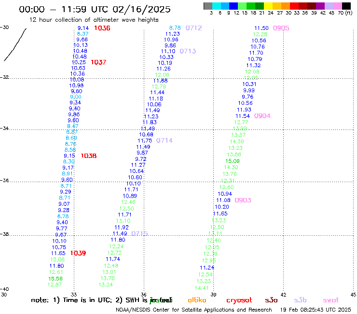Image resolution: width=357 pixels, height=314 pixels.
Task: Click the longitude axis label 39
Action: [213, 295]
